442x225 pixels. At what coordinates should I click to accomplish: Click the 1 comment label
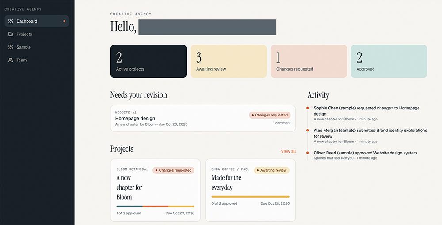point(282,123)
